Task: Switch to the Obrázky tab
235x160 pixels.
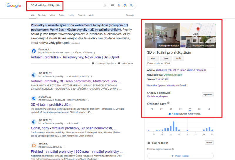Action: tap(42, 15)
